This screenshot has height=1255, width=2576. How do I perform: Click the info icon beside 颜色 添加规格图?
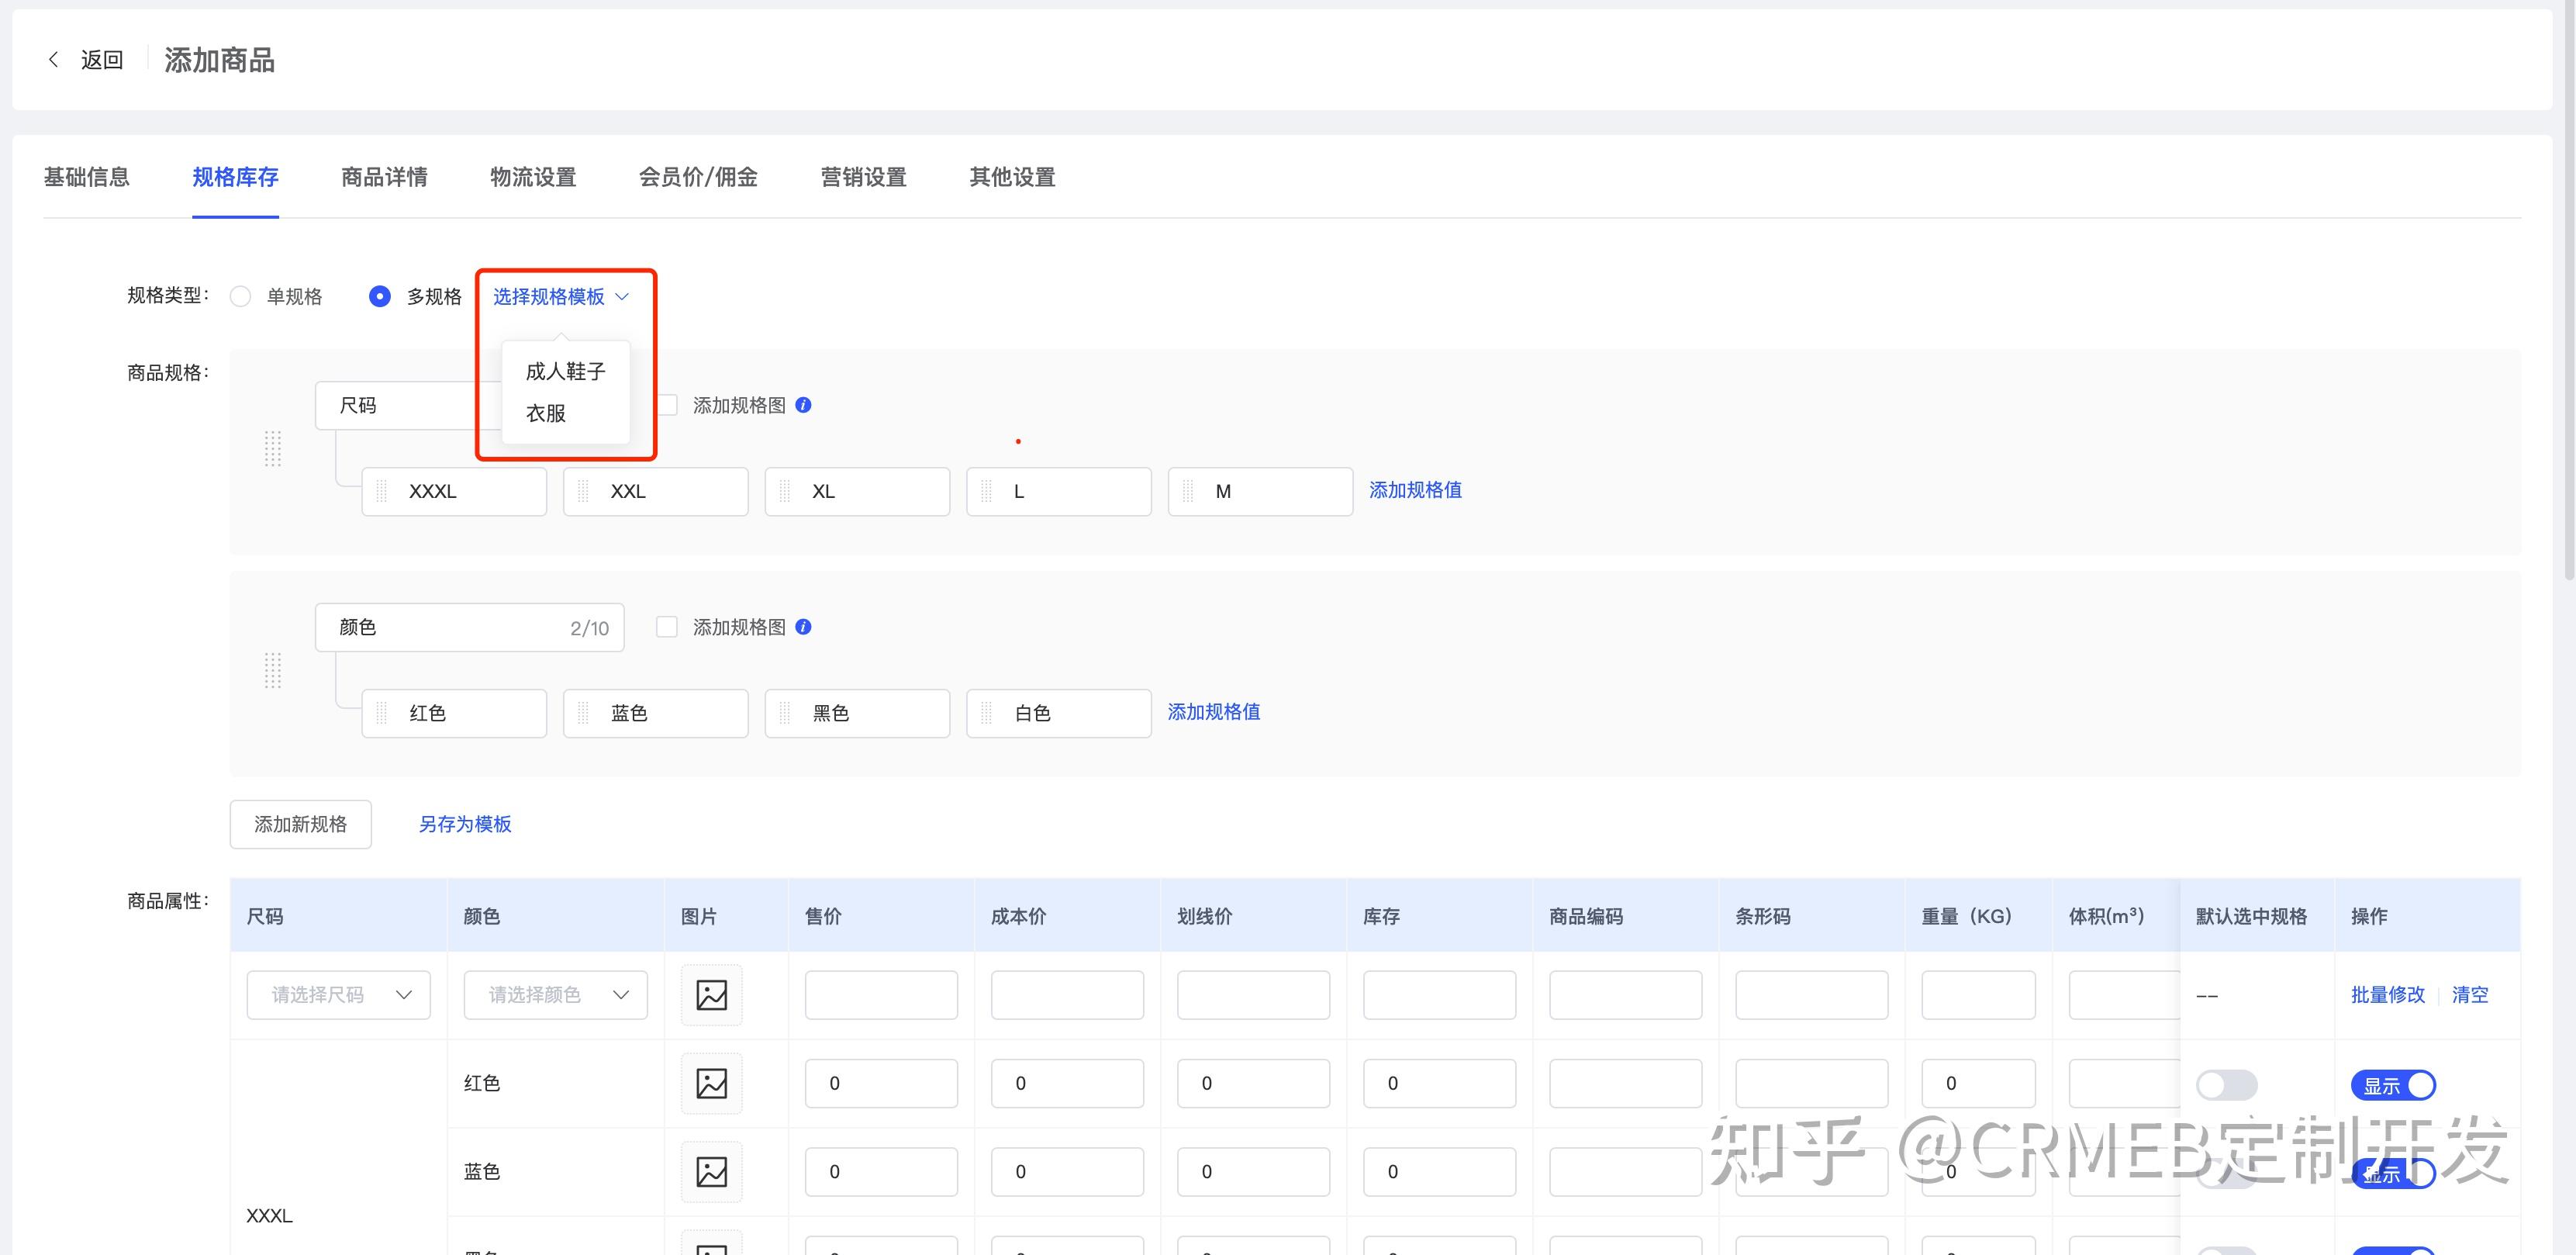(x=803, y=627)
